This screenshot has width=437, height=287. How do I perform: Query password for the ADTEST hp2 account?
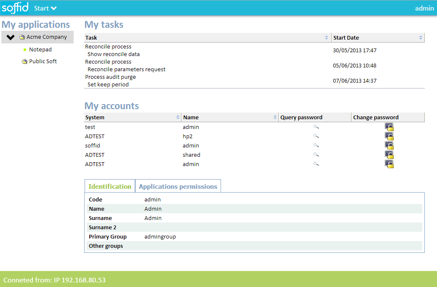pyautogui.click(x=316, y=136)
